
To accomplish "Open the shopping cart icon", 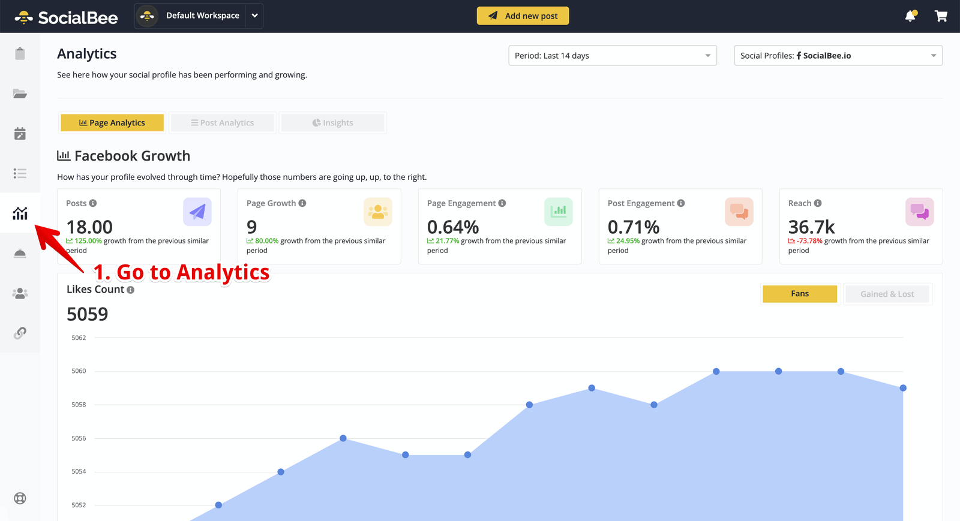I will point(941,16).
